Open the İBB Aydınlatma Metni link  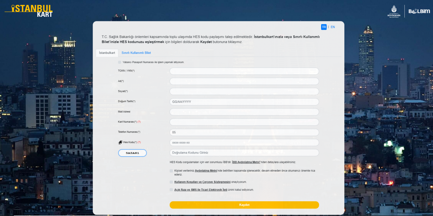[246, 162]
